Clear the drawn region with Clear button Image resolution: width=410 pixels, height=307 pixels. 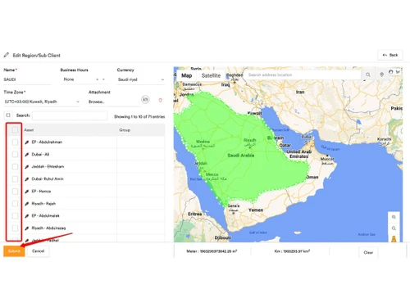click(x=368, y=252)
